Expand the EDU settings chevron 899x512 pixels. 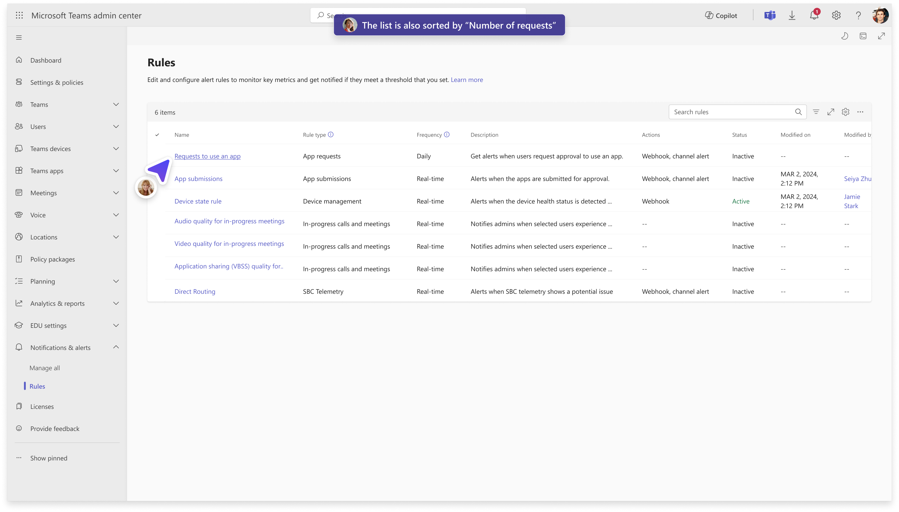point(116,325)
